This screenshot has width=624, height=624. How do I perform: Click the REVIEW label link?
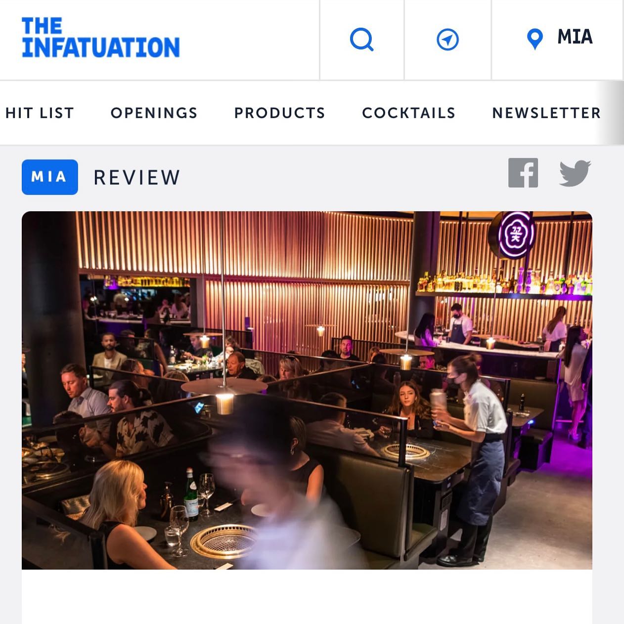[137, 178]
